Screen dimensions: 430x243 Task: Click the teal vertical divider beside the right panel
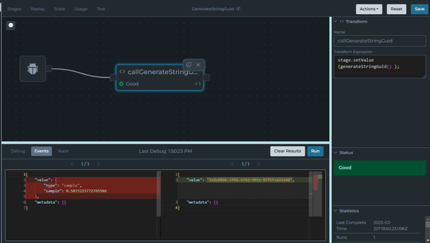tap(331, 130)
